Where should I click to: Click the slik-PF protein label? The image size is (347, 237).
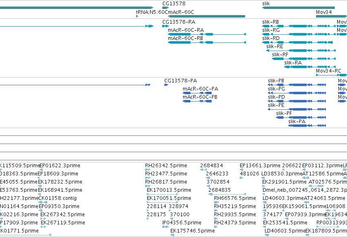coord(284,113)
